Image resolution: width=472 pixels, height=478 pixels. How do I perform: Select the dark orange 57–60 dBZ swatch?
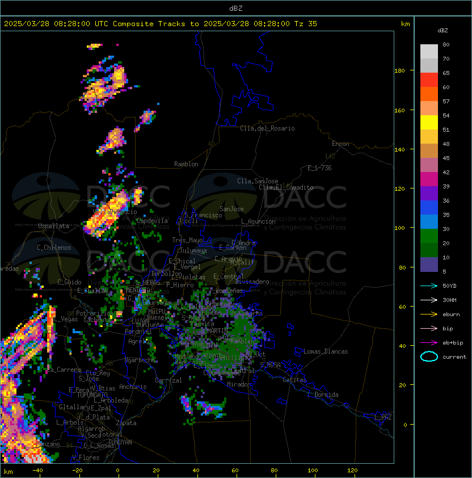429,94
